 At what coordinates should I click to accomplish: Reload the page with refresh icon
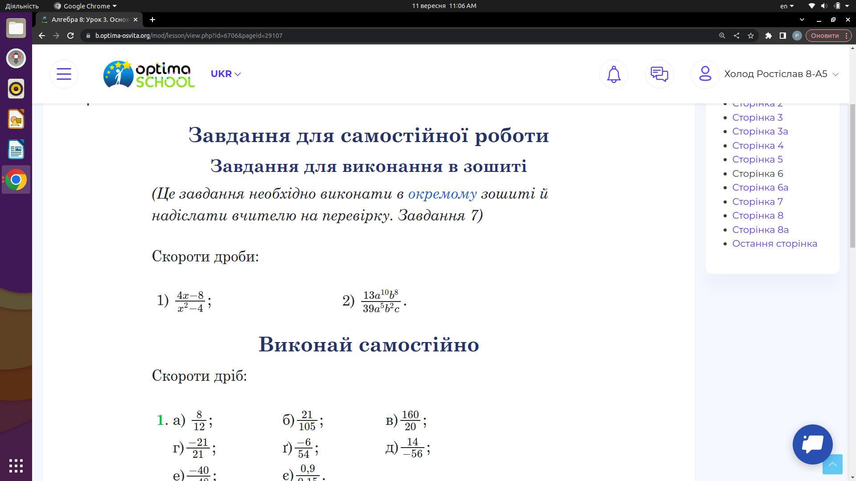(x=70, y=36)
